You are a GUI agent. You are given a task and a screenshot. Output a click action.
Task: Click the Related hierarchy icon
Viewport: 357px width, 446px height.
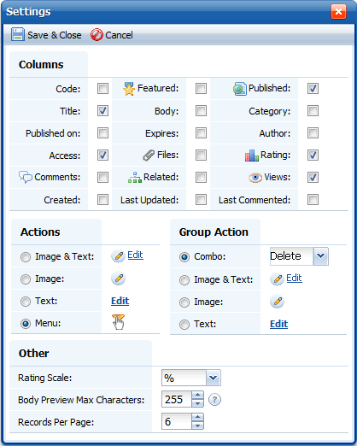click(135, 178)
